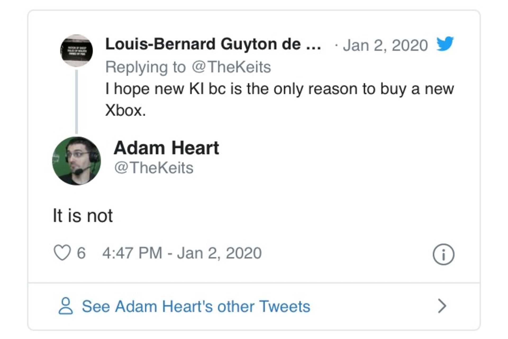Click the @TheKeits handle under Adam Heart
This screenshot has height=339, width=508.
(154, 168)
